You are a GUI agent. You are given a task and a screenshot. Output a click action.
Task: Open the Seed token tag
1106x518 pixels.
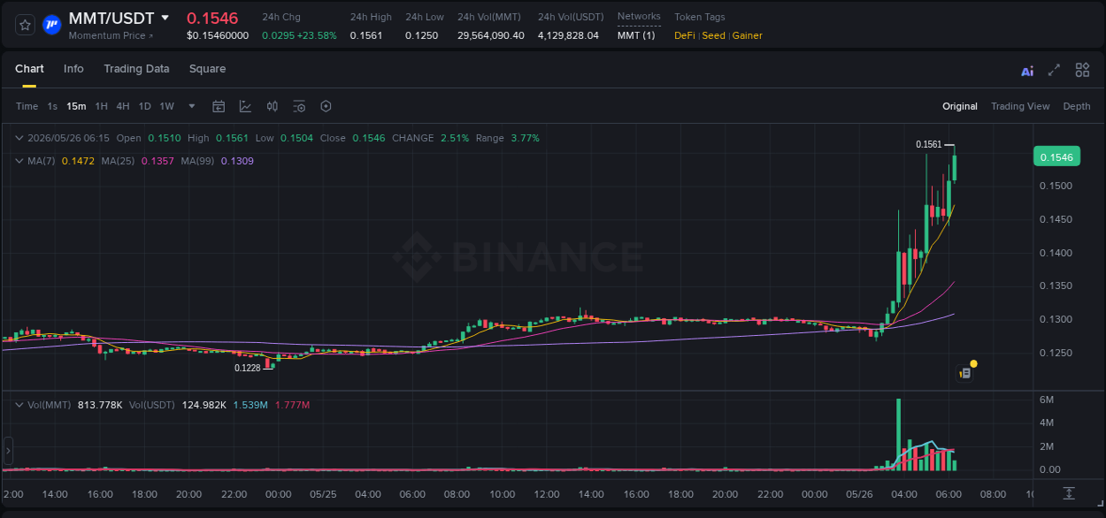(x=713, y=35)
